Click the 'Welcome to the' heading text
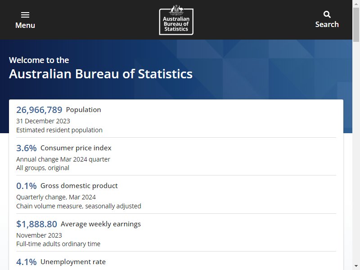Image resolution: width=360 pixels, height=270 pixels. coord(39,60)
